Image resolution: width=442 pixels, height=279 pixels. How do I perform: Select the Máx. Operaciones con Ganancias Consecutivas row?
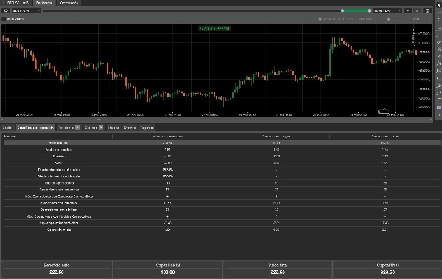(x=222, y=196)
